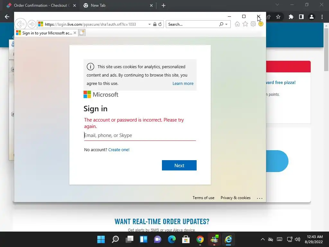Click the lock security icon in address bar
Viewport: 329px width, 247px height.
tap(155, 24)
